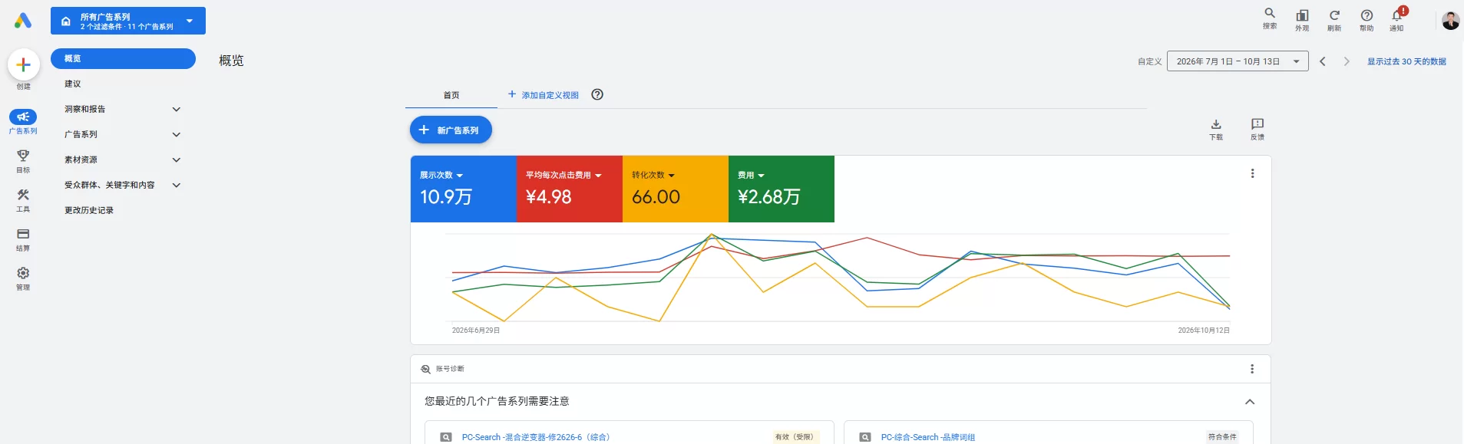This screenshot has height=444, width=1464.
Task: Select 概览 in the side menu
Action: [x=123, y=58]
